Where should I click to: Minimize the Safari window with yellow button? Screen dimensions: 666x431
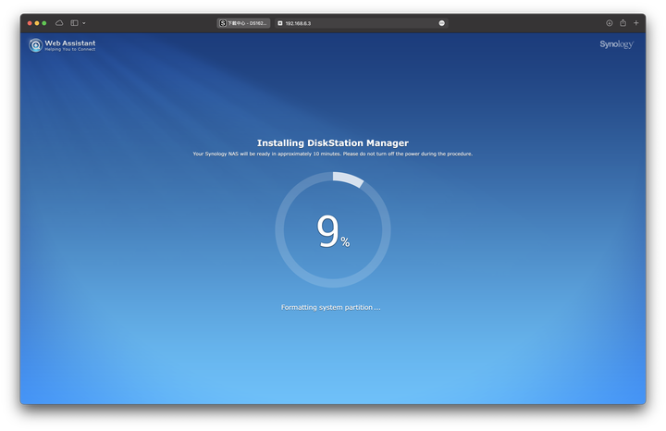point(37,23)
